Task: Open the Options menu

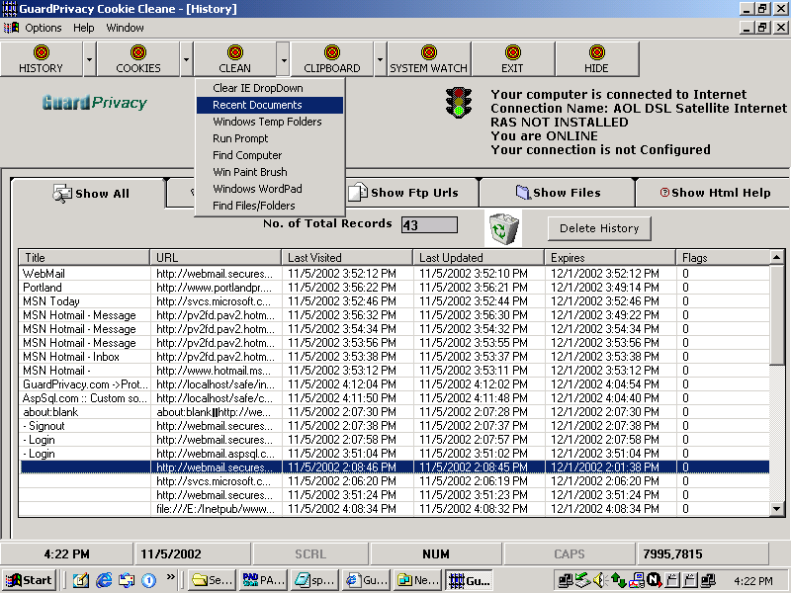Action: coord(44,28)
